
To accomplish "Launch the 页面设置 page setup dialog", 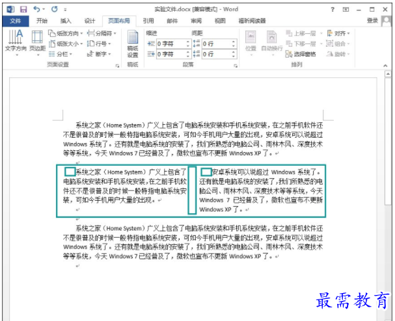I will 117,66.
